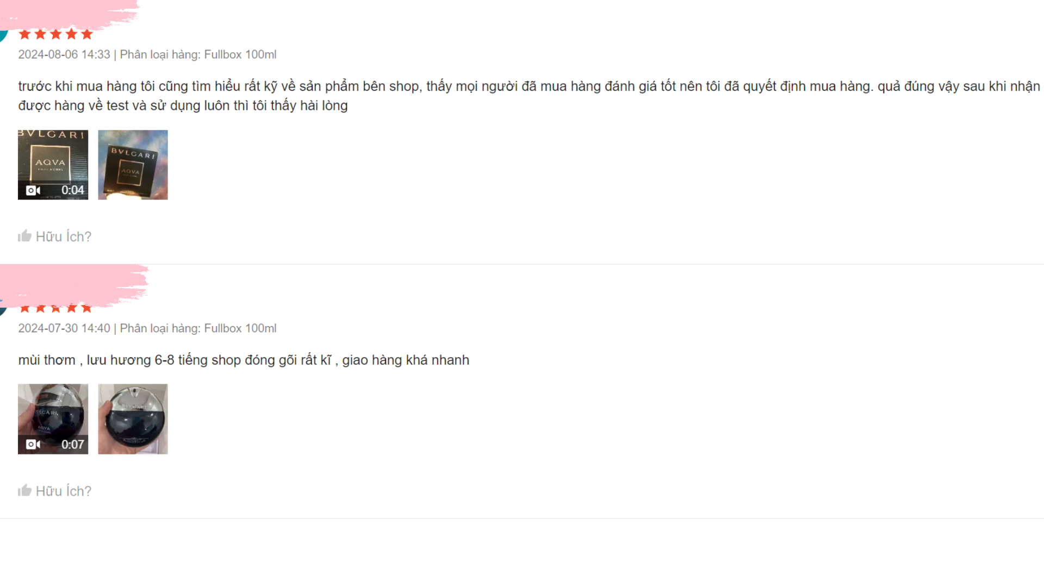
Task: Click camera icon on 0:04 video thumbnail
Action: 33,190
